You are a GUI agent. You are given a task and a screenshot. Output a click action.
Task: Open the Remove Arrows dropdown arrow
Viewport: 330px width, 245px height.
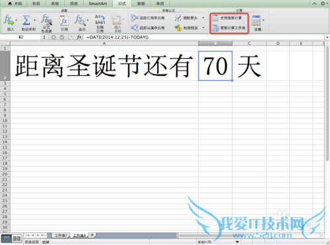tap(203, 18)
